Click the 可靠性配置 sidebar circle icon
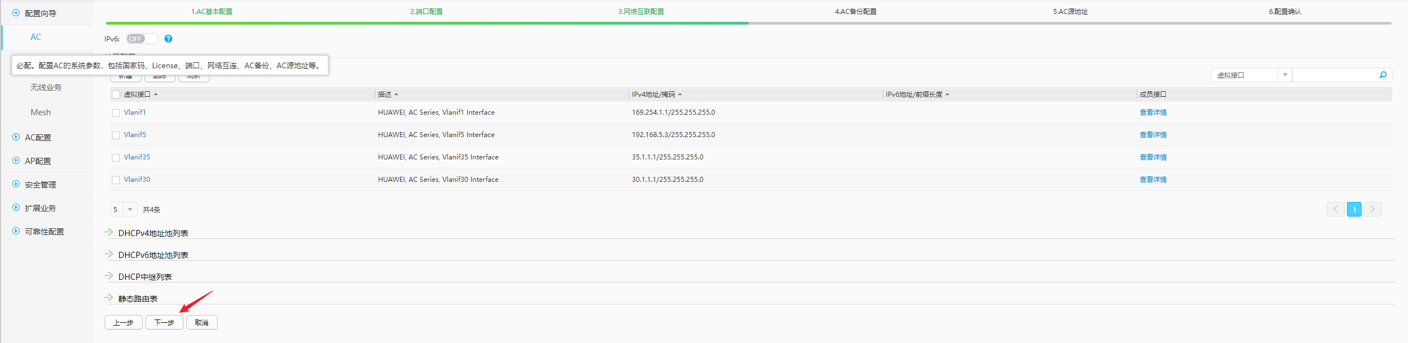 pos(16,231)
